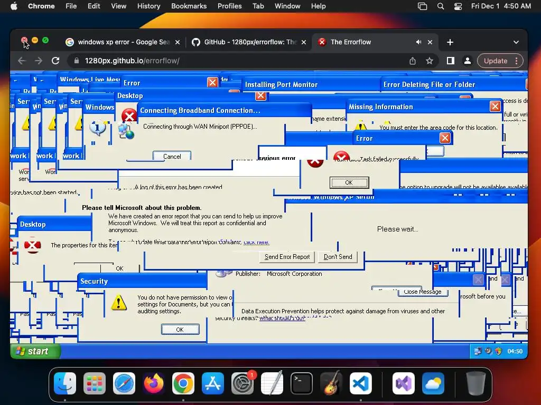This screenshot has height=405, width=541.
Task: Open Launchpad in the Dock
Action: pyautogui.click(x=95, y=383)
